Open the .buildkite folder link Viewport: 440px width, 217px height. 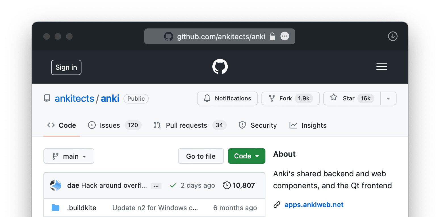point(82,208)
